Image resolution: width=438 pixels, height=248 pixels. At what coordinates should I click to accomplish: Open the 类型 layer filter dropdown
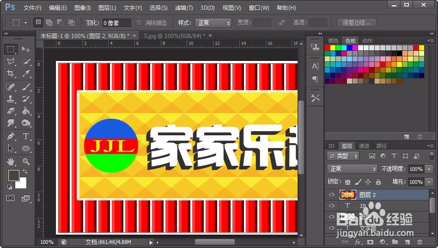coord(343,156)
